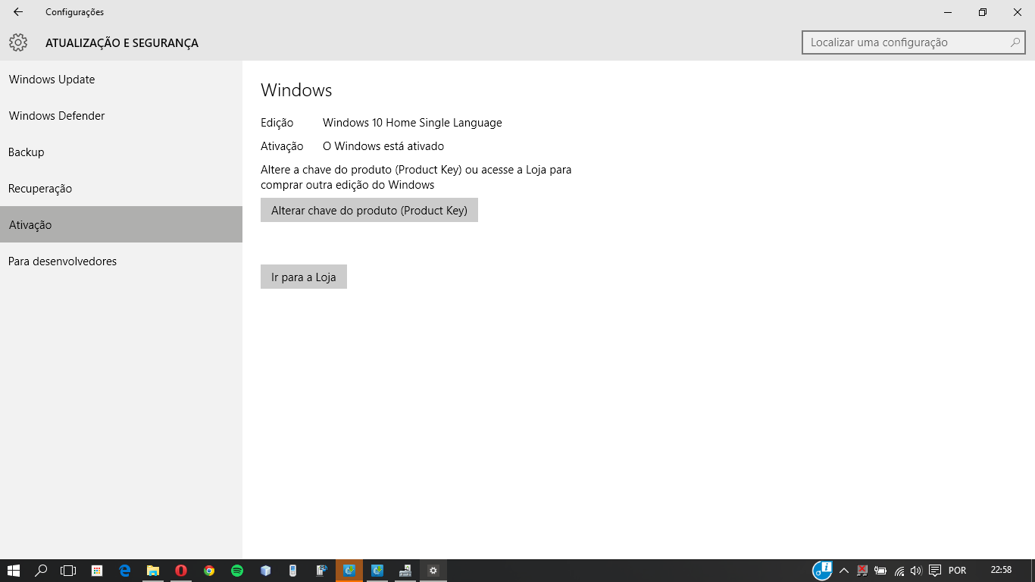Restore down the Configurações window
Viewport: 1035px width, 582px height.
(983, 12)
